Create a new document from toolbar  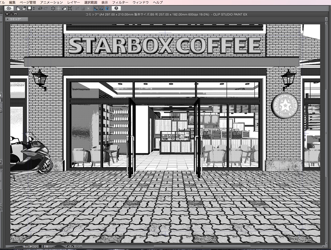(x=18, y=9)
